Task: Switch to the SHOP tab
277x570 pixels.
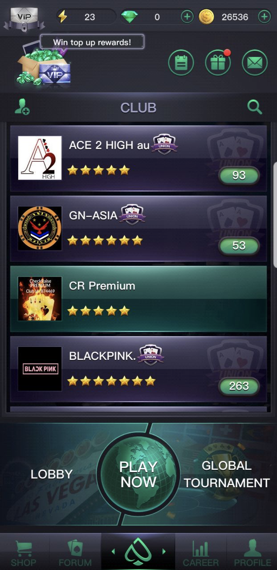Action: point(24,553)
